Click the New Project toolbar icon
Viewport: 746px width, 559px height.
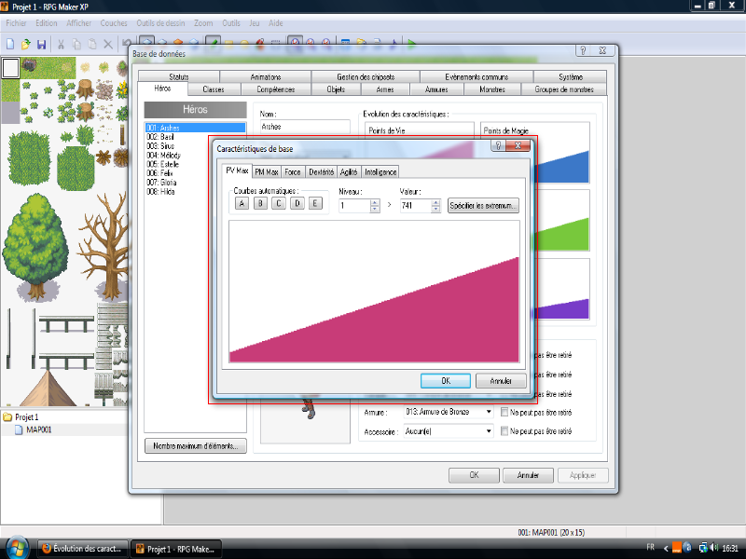(10, 43)
